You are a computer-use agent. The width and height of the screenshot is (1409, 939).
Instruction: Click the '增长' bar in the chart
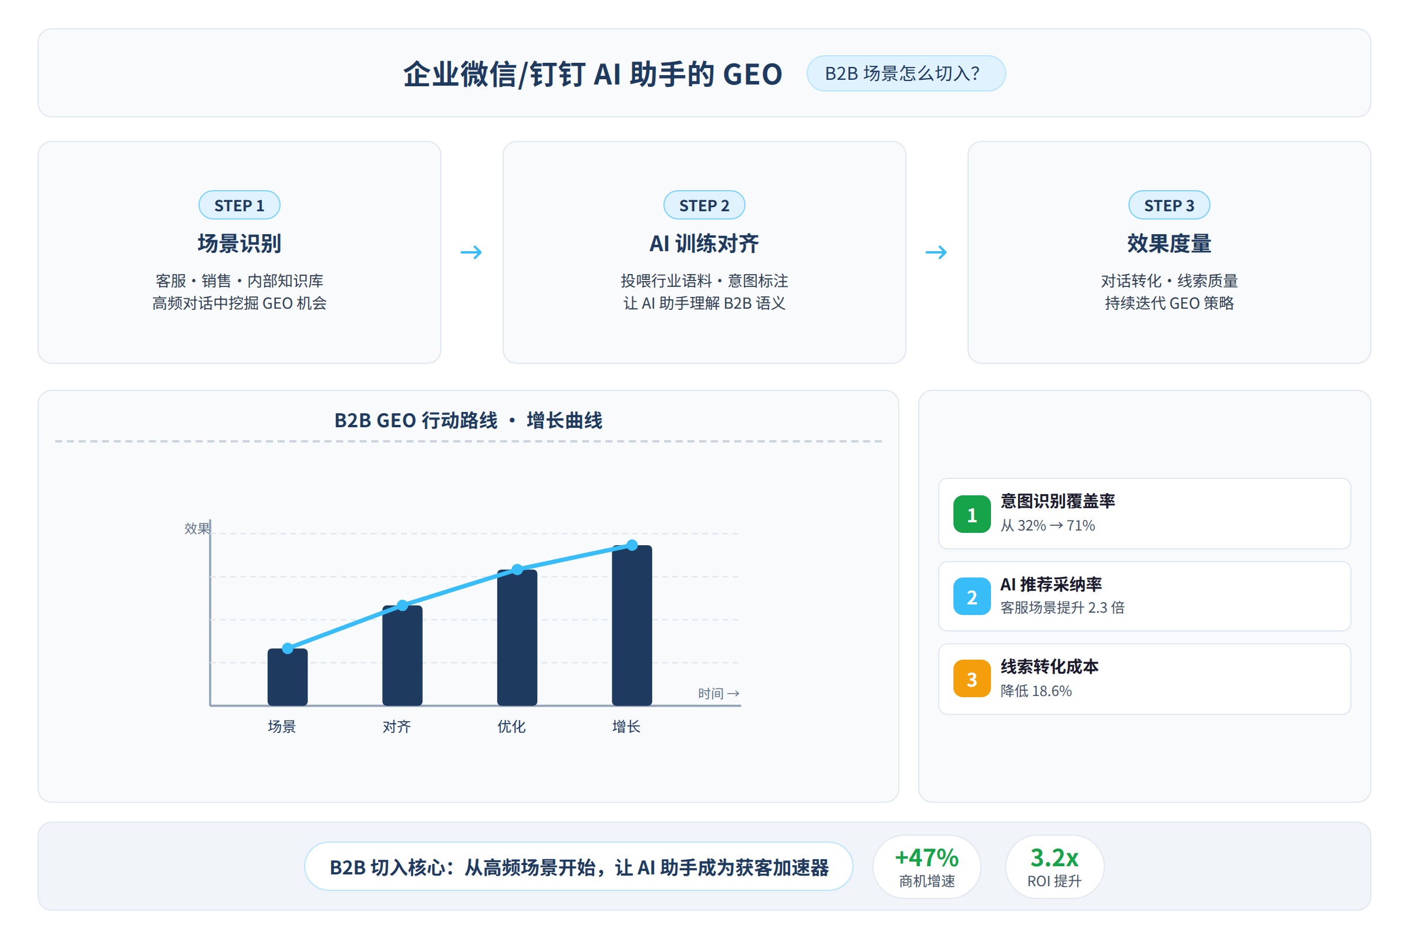pos(632,626)
